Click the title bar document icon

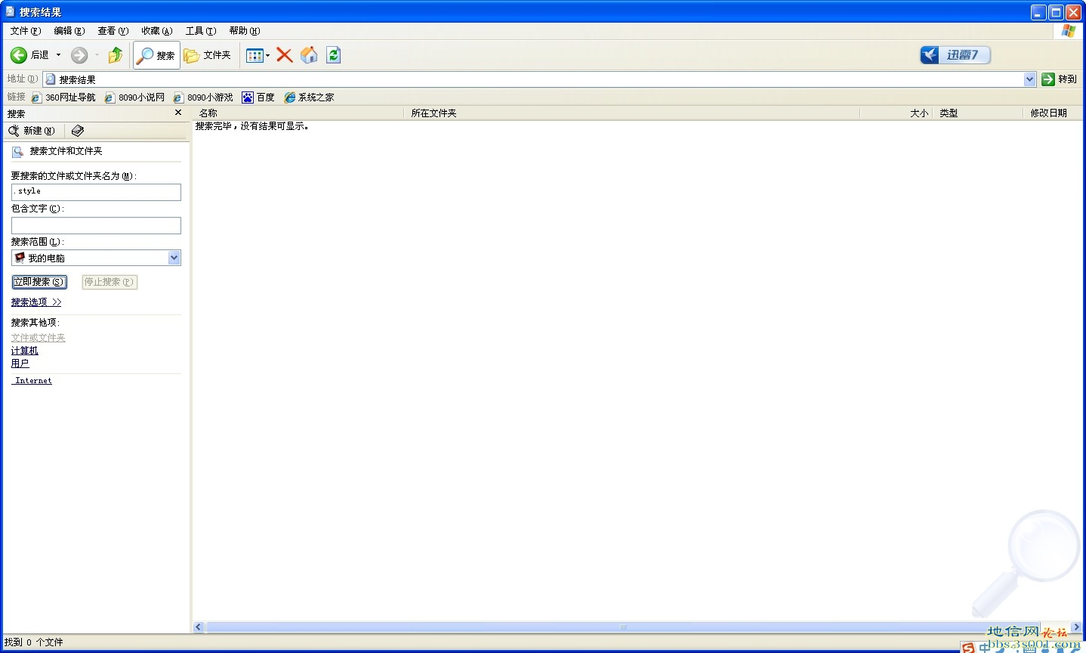click(10, 11)
